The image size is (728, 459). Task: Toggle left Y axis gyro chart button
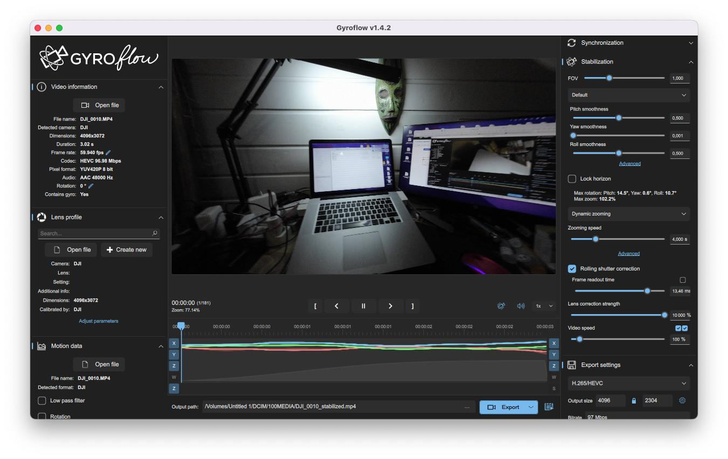174,354
